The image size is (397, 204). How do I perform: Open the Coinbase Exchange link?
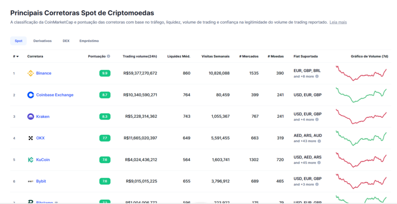point(55,95)
